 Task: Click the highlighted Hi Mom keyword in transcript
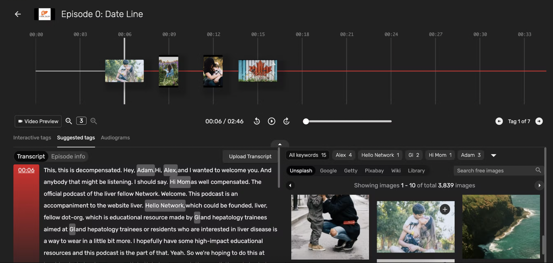(180, 182)
